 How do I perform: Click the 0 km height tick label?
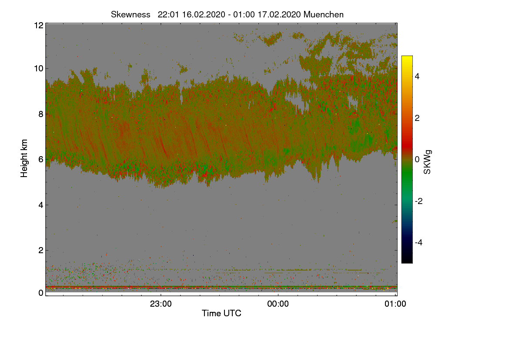pyautogui.click(x=41, y=293)
